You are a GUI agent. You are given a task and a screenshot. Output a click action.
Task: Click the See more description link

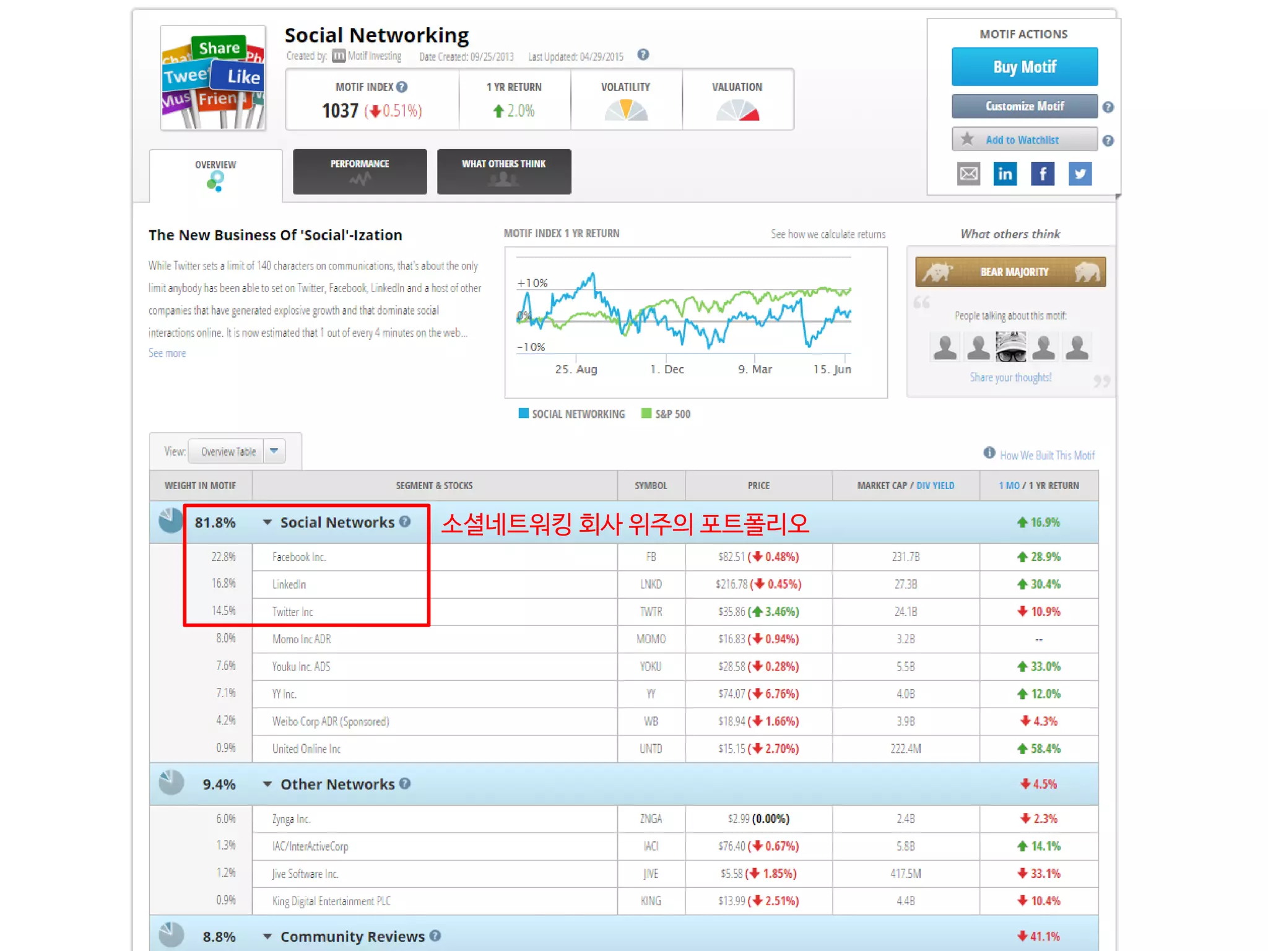coord(167,353)
